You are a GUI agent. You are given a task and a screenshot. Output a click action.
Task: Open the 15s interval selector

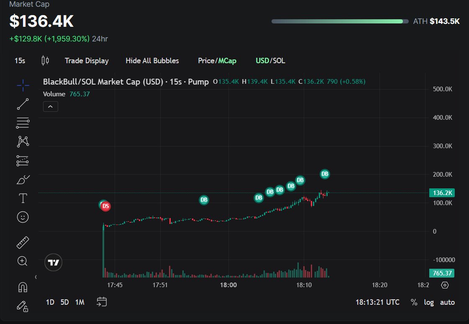(x=19, y=60)
